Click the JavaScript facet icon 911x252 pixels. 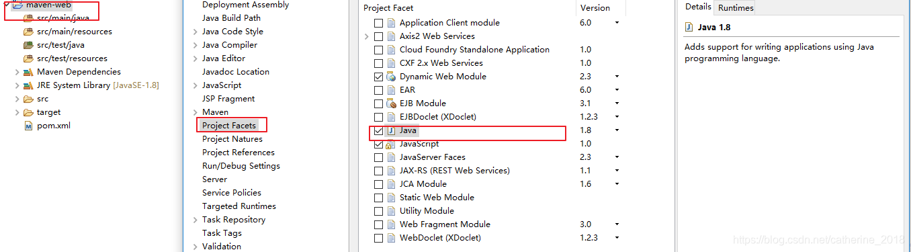click(x=391, y=144)
